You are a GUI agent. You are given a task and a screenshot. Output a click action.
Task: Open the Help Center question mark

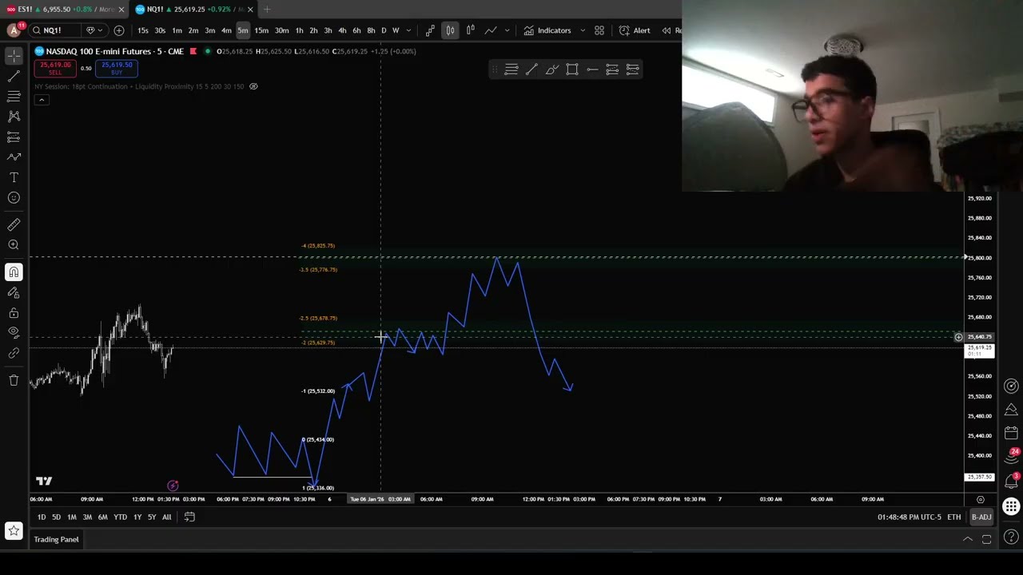point(1011,537)
